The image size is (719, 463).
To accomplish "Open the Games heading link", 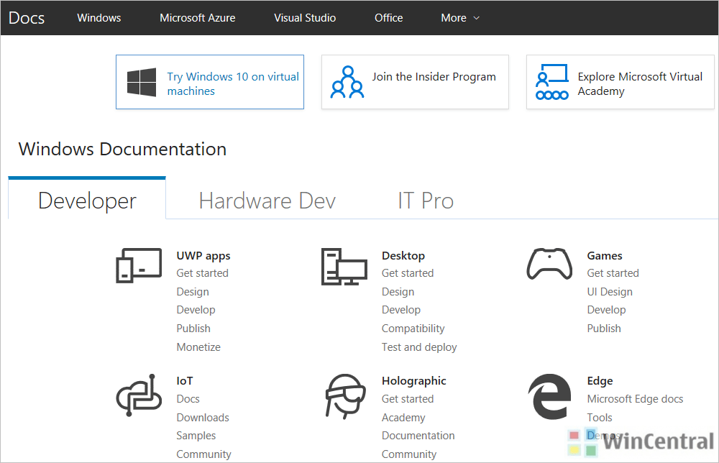I will pos(605,256).
